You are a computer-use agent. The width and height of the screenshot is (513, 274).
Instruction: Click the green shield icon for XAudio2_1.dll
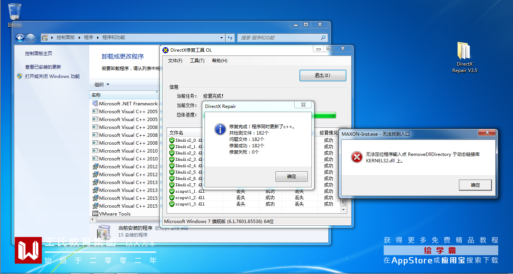[x=172, y=147]
